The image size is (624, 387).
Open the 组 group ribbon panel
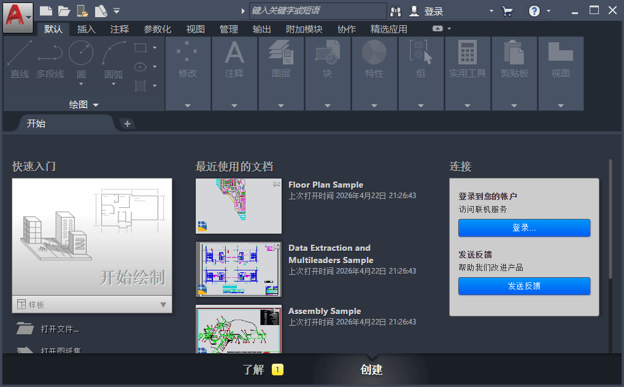pyautogui.click(x=421, y=74)
